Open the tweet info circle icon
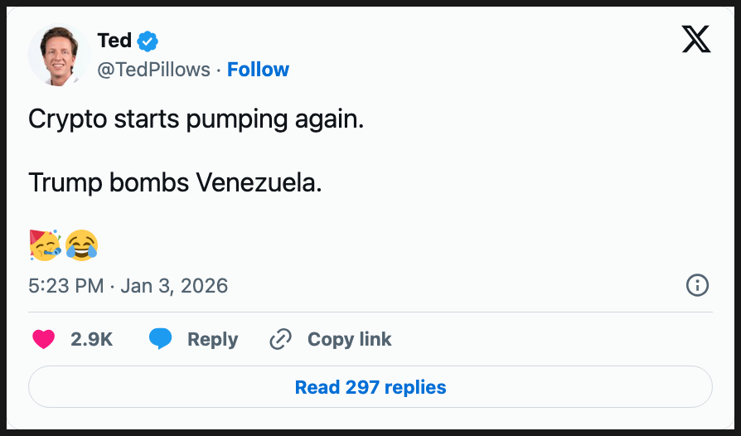This screenshot has width=741, height=436. pos(697,286)
